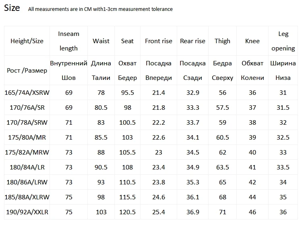The width and height of the screenshot is (302, 230).
Task: Select waist value 85.5 cell
Action: [x=101, y=137]
